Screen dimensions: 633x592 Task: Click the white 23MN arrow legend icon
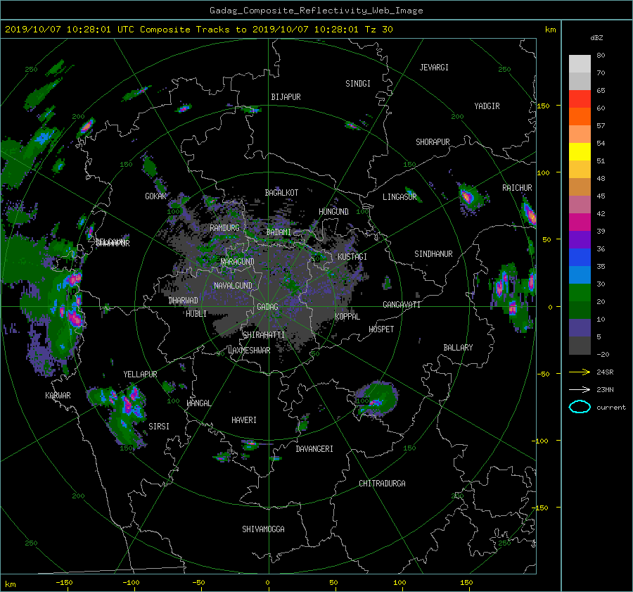580,389
